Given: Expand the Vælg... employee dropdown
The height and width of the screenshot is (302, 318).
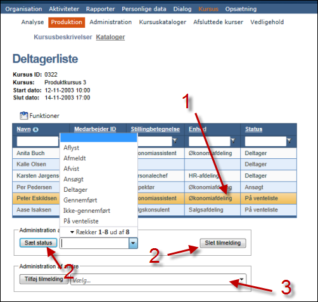Looking at the screenshot, I should click(241, 280).
